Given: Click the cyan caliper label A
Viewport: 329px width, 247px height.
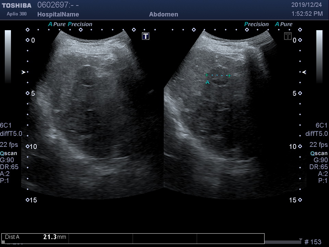Looking at the screenshot, I should click(x=207, y=82).
